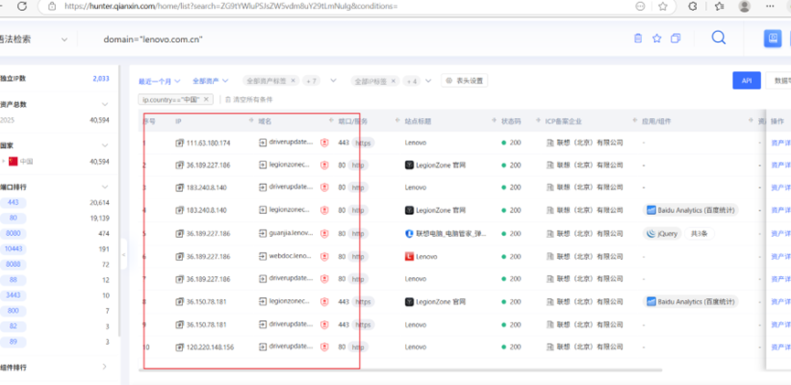Click the trash icon to clear query

coord(638,38)
